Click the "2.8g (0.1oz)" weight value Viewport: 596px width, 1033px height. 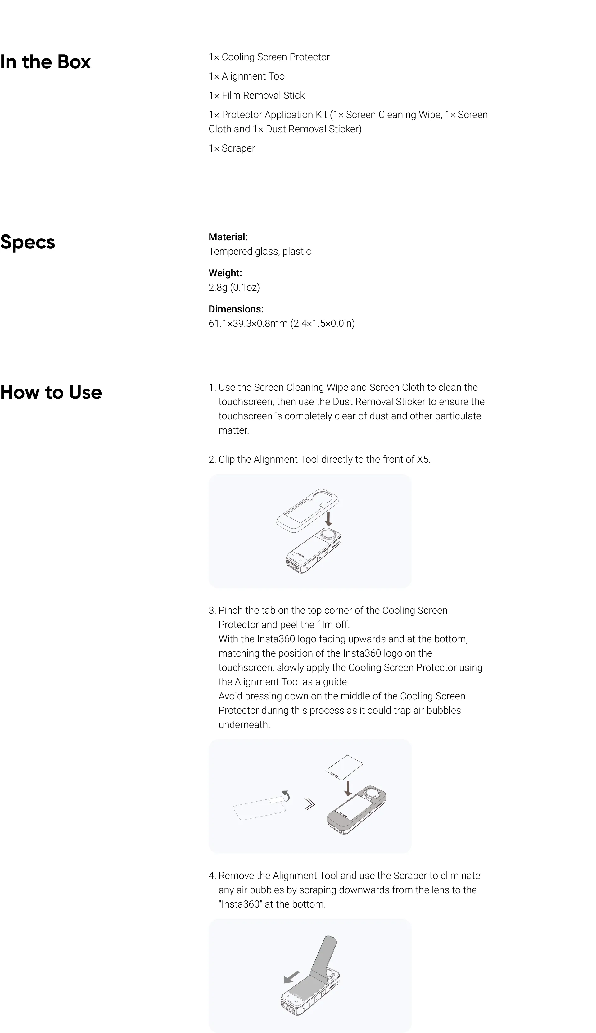click(234, 287)
